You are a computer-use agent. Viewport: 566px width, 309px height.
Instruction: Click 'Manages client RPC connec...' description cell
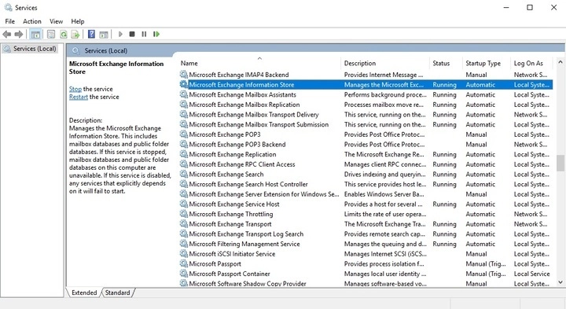pyautogui.click(x=385, y=164)
